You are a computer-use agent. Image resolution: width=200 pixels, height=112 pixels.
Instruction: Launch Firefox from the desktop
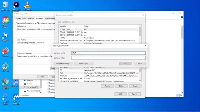click(5, 52)
